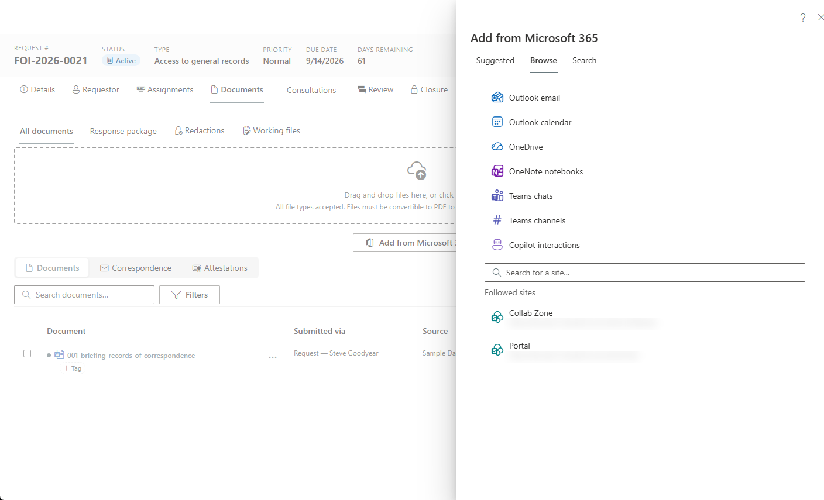The width and height of the screenshot is (824, 500).
Task: Select the Attestations pill tab
Action: pyautogui.click(x=220, y=268)
